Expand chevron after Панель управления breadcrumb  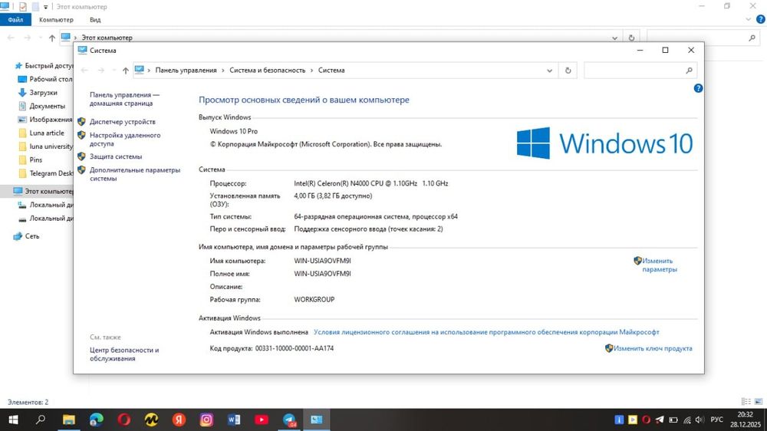coord(223,71)
